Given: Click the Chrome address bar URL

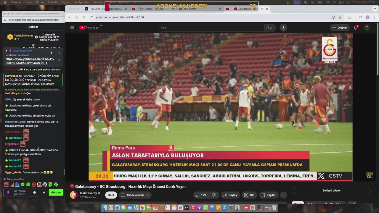Looking at the screenshot, I should click(120, 17).
